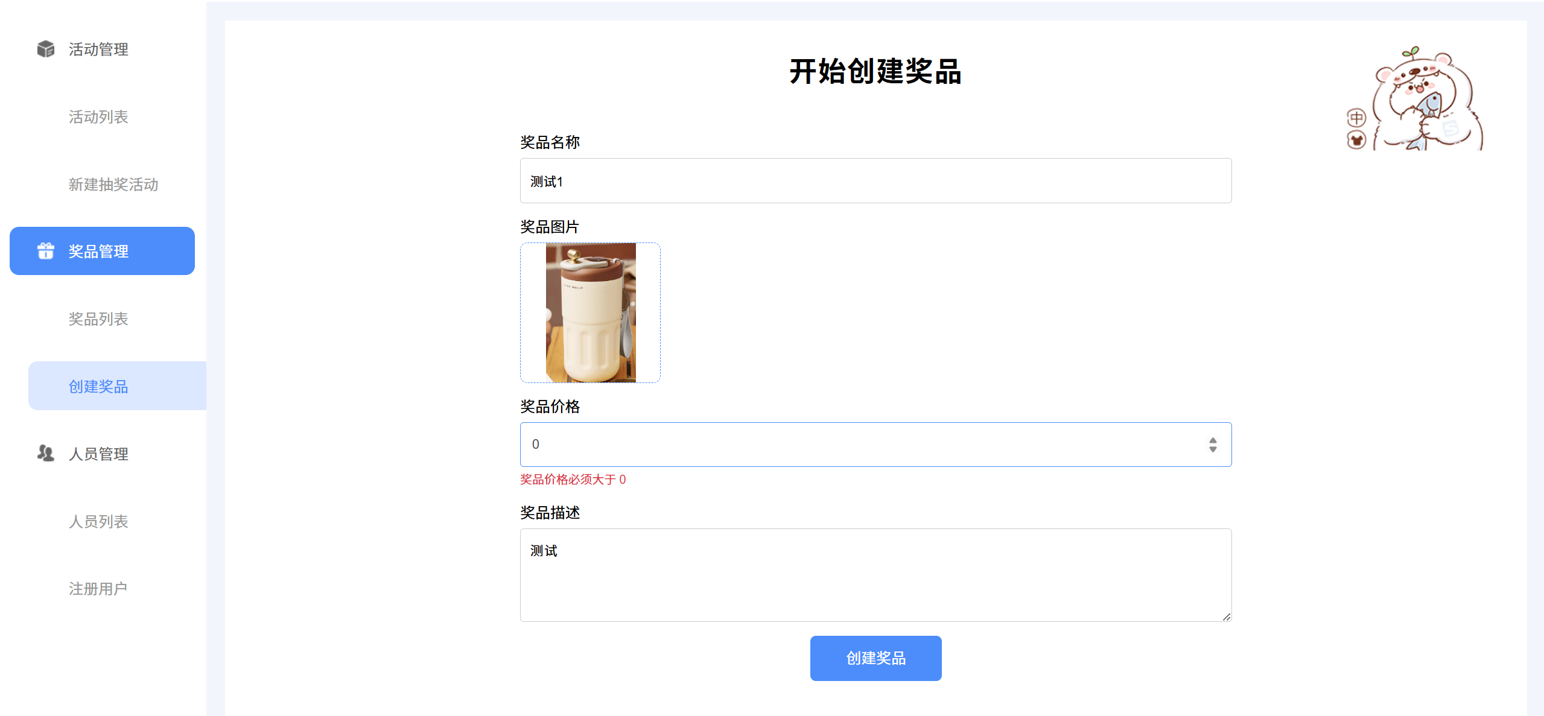1544x716 pixels.
Task: Go to 新建抽奖活动 in the sidebar
Action: click(x=113, y=185)
